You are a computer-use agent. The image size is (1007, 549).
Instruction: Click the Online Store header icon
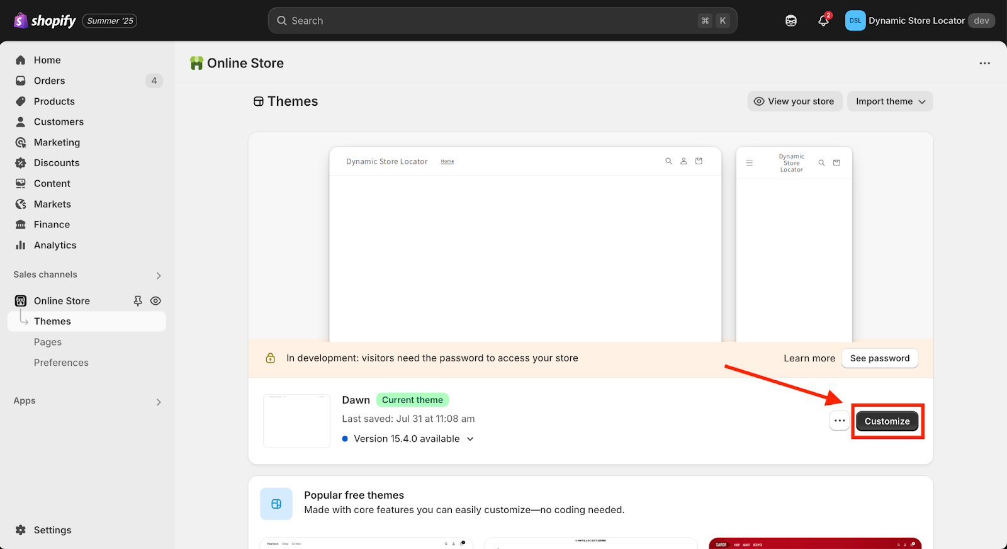tap(196, 63)
